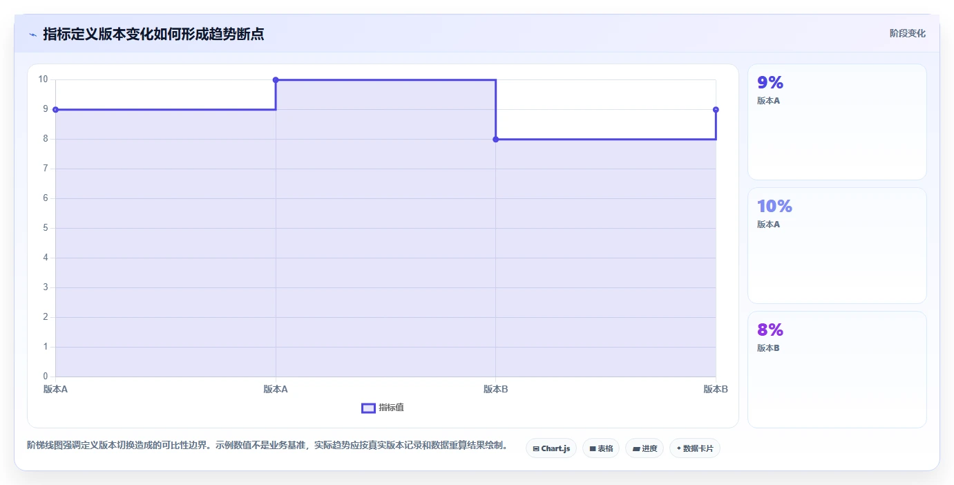
Task: Click the 9% value in the first card
Action: click(x=770, y=83)
